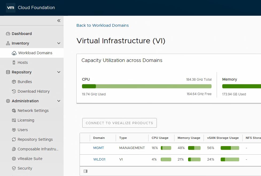261x176 pixels.
Task: Click Back to Workload Domains link
Action: [102, 25]
